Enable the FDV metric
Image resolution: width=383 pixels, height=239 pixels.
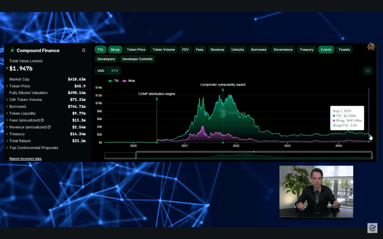pyautogui.click(x=185, y=50)
